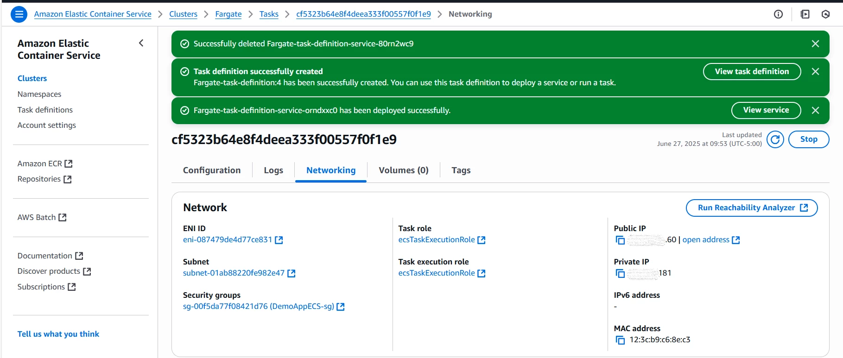
Task: Open subnet external link icon
Action: point(292,273)
